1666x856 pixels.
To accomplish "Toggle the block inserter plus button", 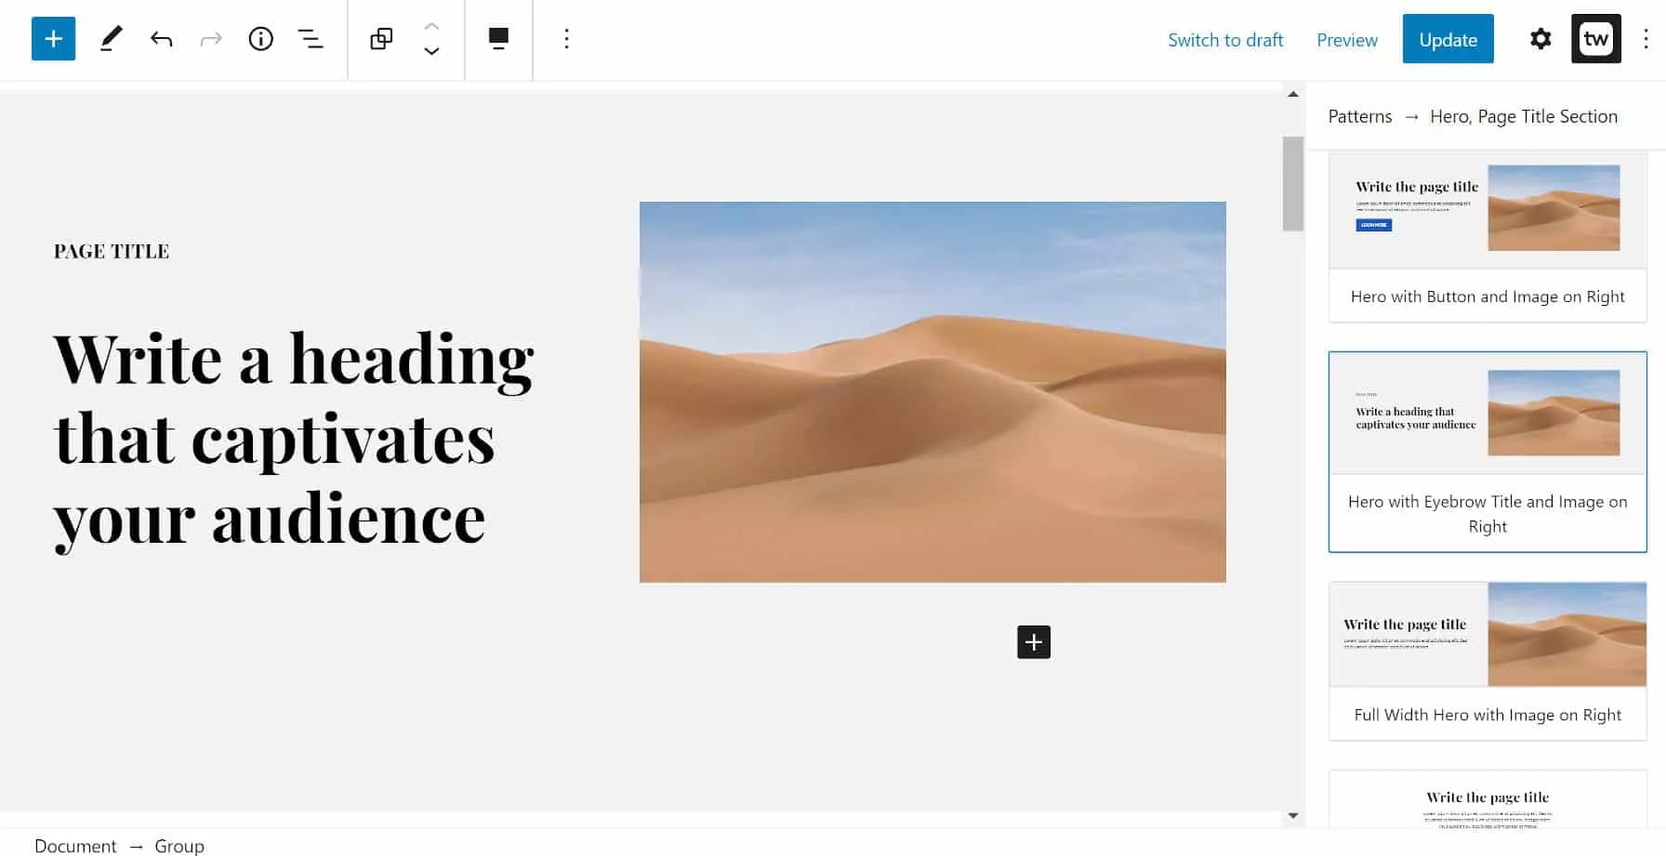I will (53, 39).
